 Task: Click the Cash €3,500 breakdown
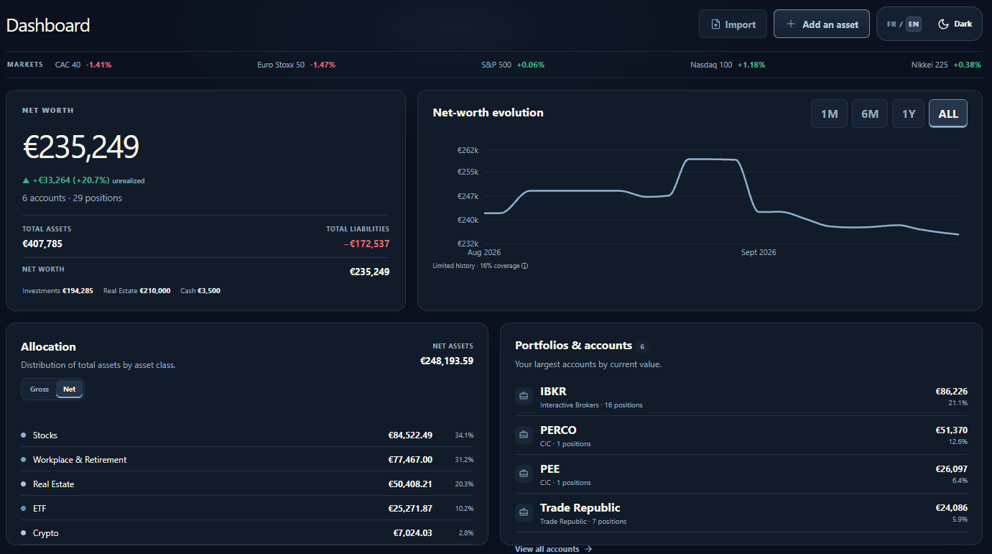[200, 291]
